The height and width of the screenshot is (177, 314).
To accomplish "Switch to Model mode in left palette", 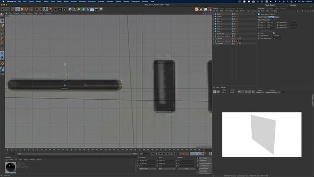I will 2,21.
